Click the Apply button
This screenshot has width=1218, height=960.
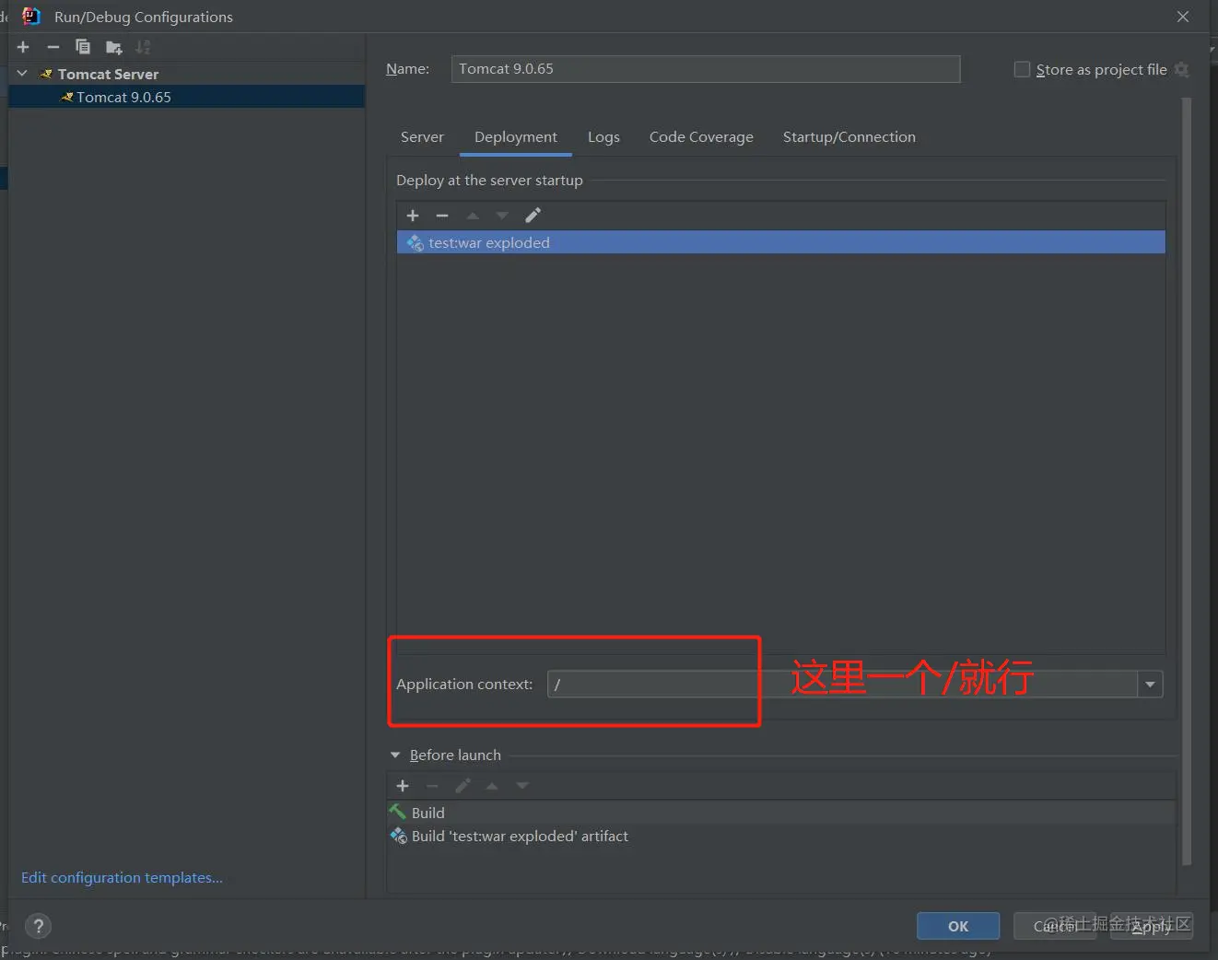click(x=1151, y=926)
